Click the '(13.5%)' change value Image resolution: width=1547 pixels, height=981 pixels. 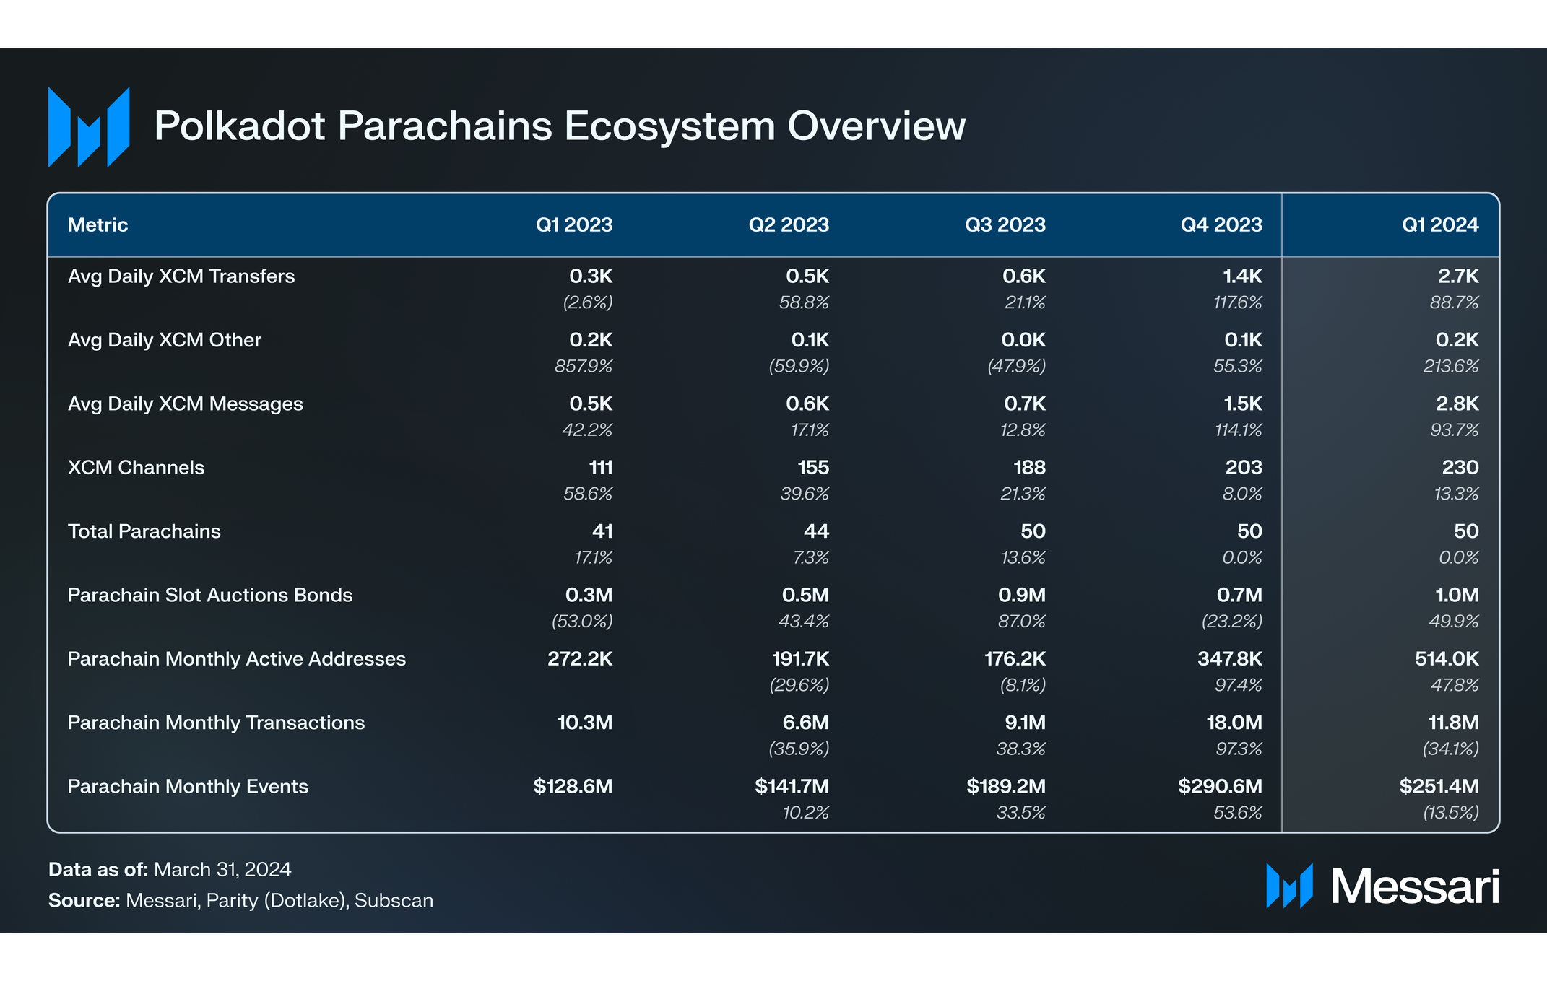tap(1451, 813)
